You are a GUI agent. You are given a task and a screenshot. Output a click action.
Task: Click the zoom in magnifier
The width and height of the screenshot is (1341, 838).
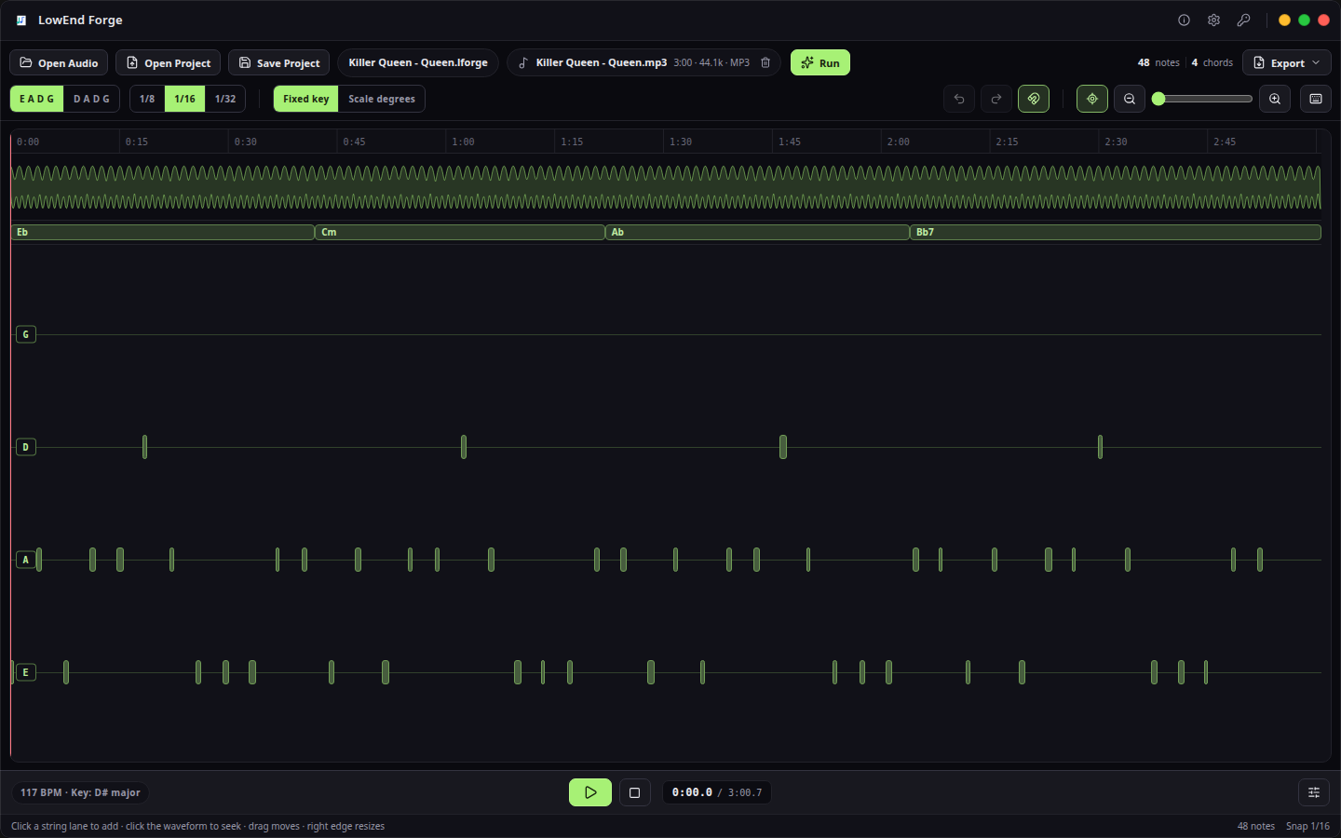[1275, 99]
